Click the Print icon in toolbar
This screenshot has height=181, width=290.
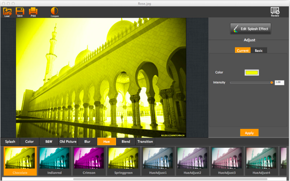[33, 11]
